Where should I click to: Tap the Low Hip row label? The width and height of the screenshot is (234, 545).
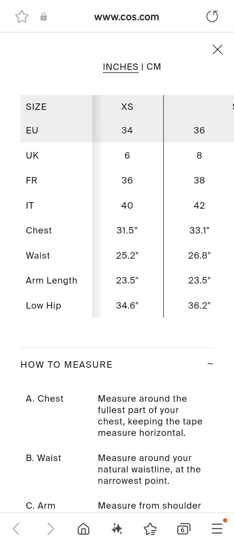tap(44, 306)
